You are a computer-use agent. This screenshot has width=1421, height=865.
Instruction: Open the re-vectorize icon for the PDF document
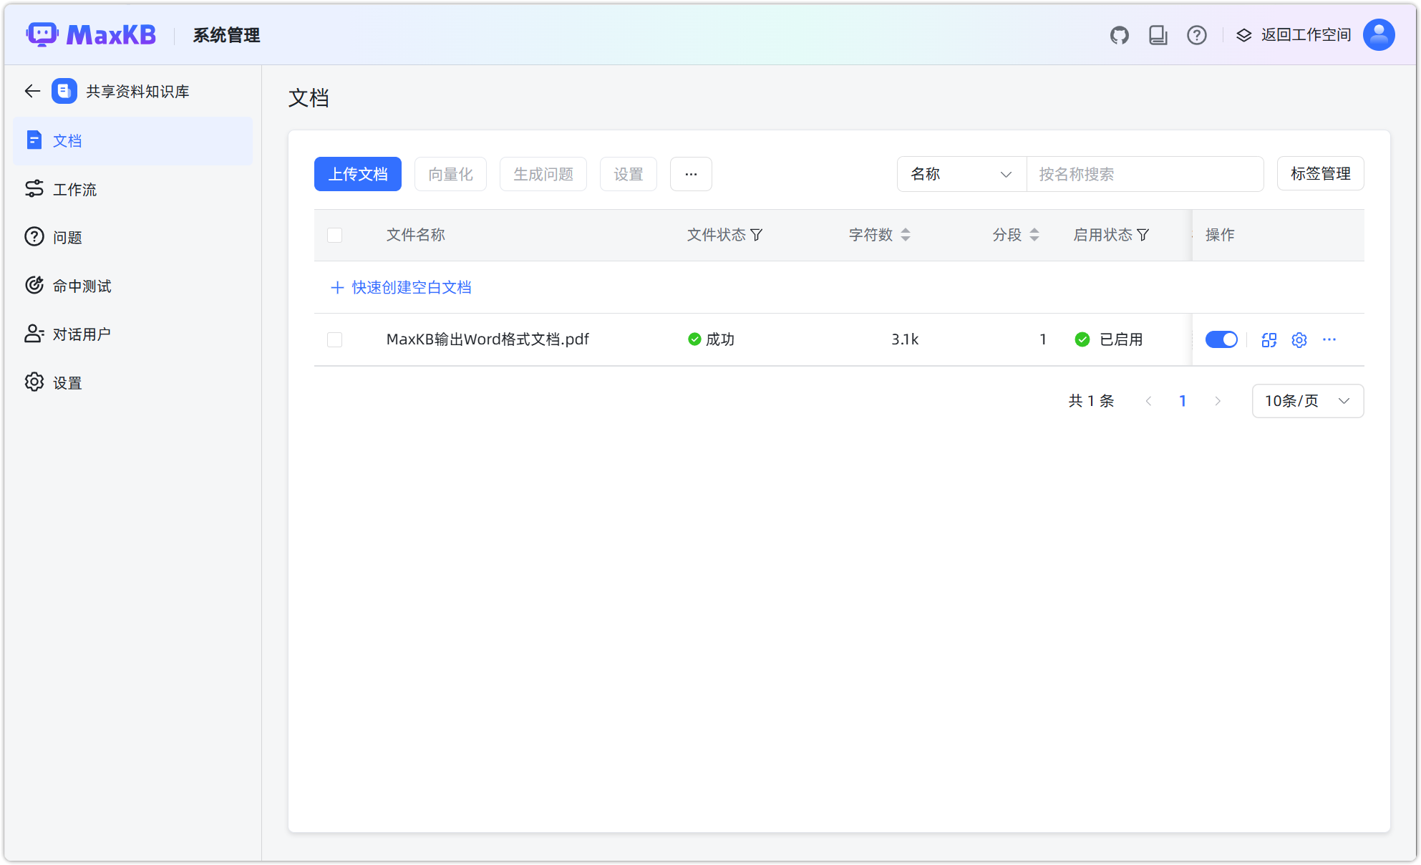pos(1269,339)
